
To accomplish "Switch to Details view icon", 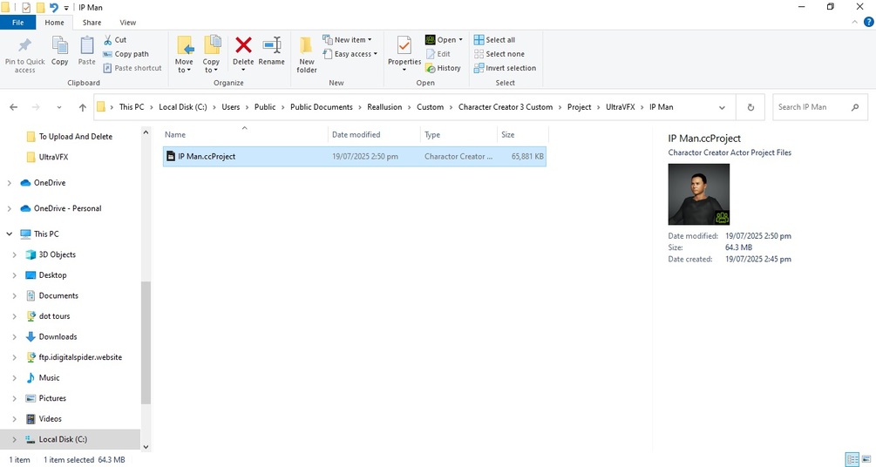I will (852, 460).
